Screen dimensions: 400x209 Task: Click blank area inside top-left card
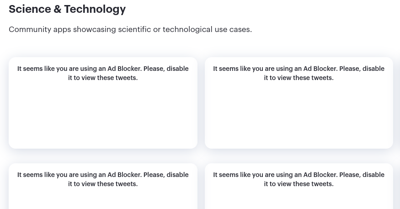(x=103, y=115)
